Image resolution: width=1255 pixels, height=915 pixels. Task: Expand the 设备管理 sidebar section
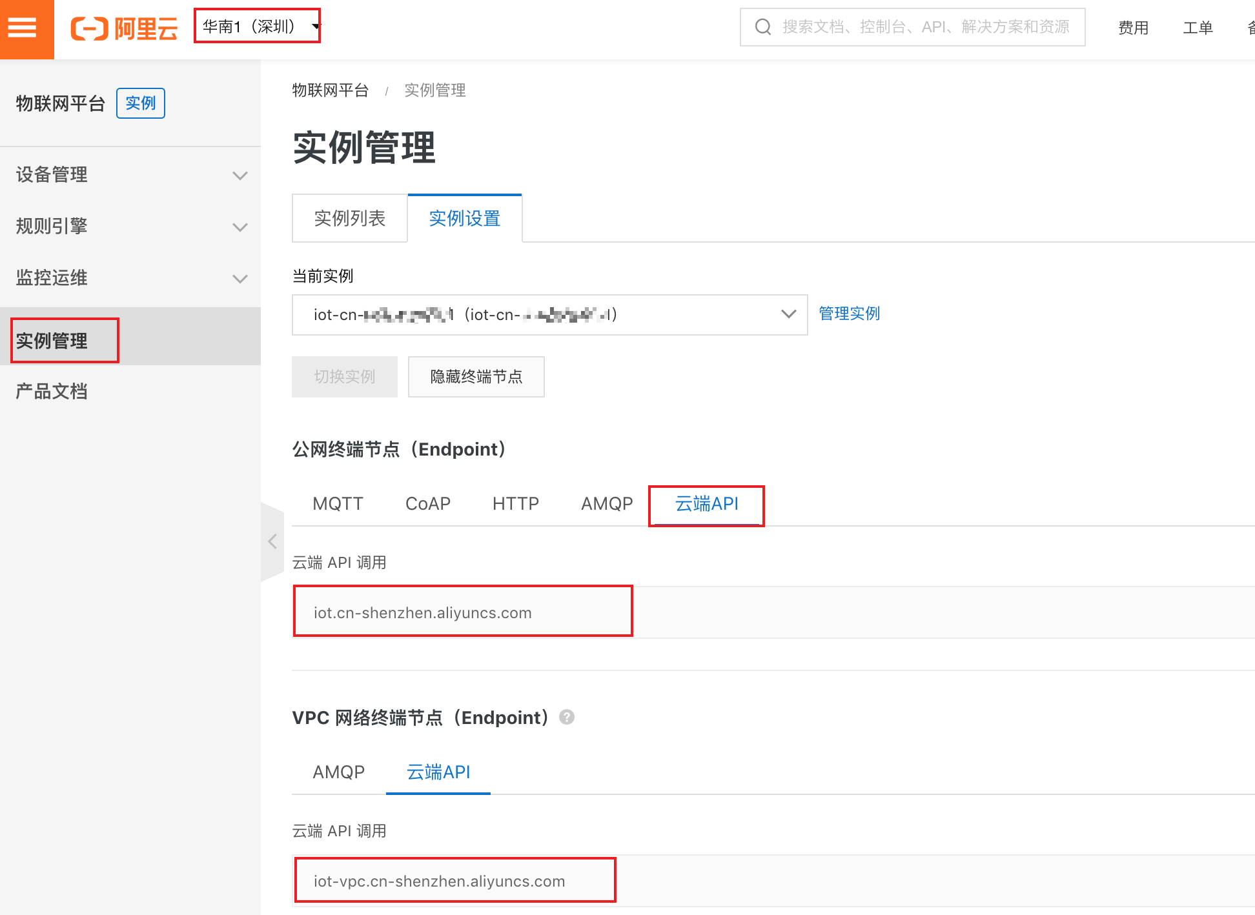130,175
